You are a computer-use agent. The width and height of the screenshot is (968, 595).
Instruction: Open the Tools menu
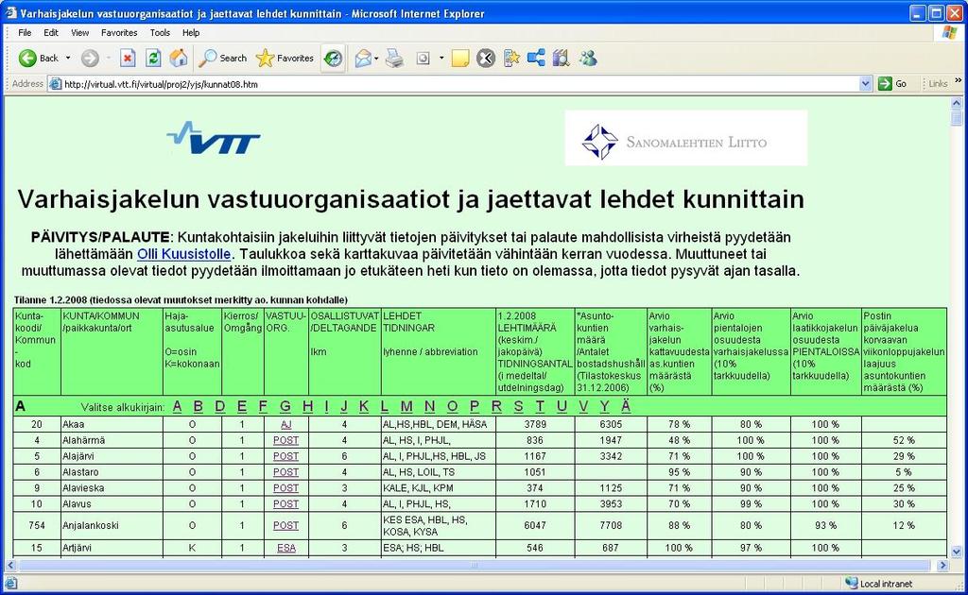tap(160, 33)
